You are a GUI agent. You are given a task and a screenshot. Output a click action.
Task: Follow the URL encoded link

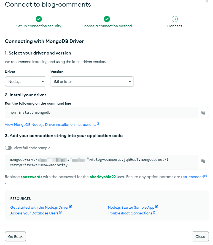(192, 177)
